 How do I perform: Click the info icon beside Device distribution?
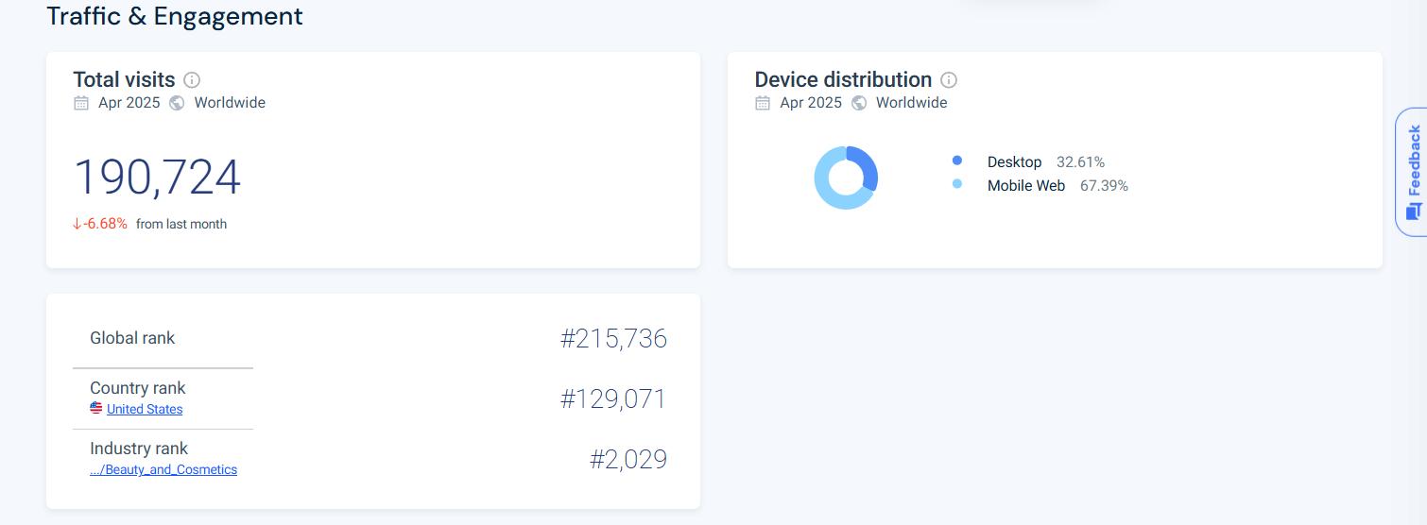(949, 80)
